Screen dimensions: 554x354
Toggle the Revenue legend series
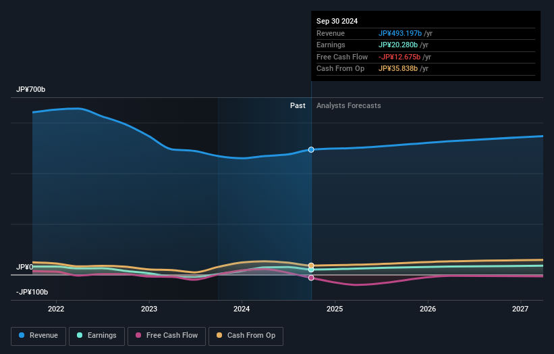38,336
